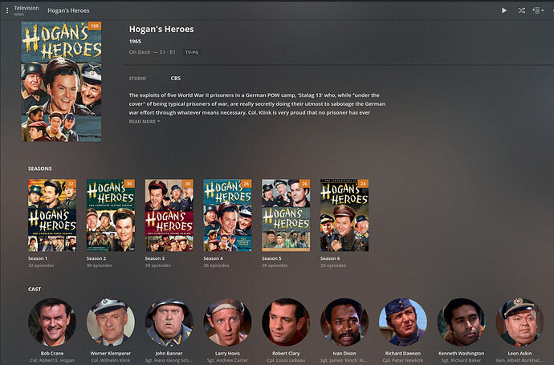This screenshot has height=365, width=554.
Task: Click the Robert Clary name
Action: (286, 353)
